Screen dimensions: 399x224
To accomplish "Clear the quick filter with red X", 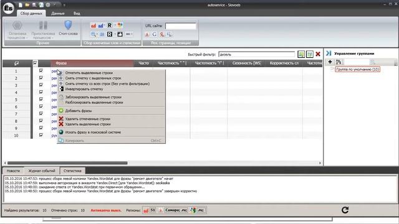I will (x=318, y=54).
